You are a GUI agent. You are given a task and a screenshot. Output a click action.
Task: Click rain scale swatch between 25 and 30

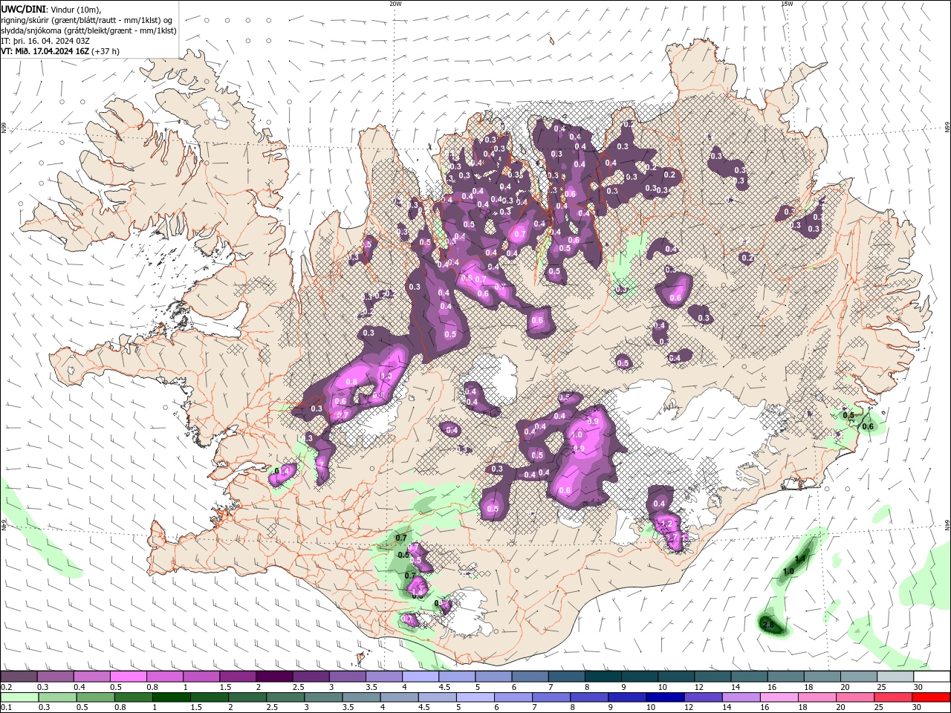893,697
